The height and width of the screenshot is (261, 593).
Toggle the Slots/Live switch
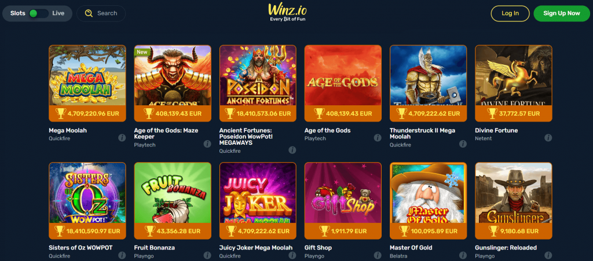(39, 13)
